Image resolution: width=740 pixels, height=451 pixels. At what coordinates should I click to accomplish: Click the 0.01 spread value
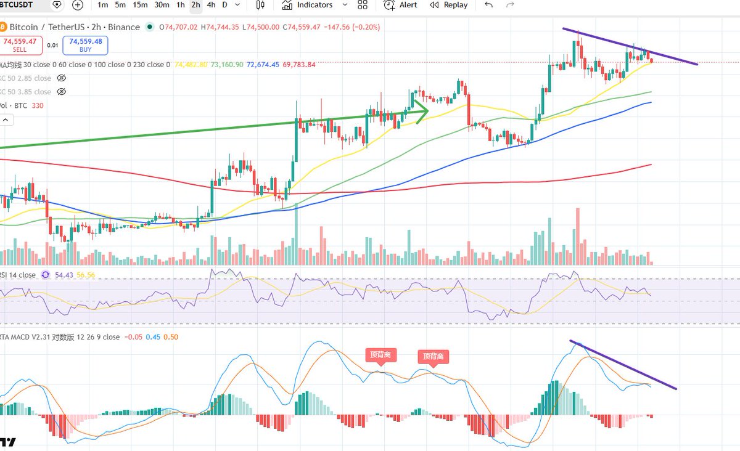(52, 45)
